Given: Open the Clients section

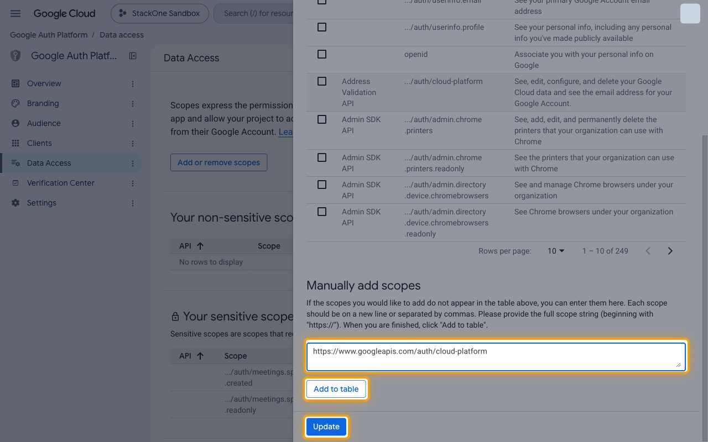Looking at the screenshot, I should point(39,143).
